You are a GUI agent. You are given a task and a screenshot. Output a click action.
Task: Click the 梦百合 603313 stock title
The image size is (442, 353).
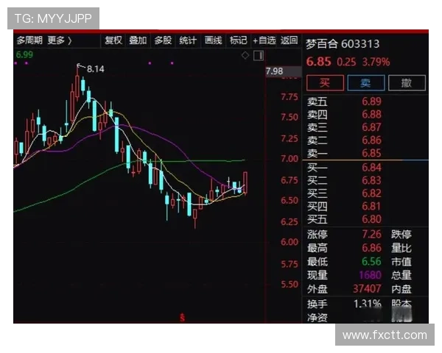343,44
